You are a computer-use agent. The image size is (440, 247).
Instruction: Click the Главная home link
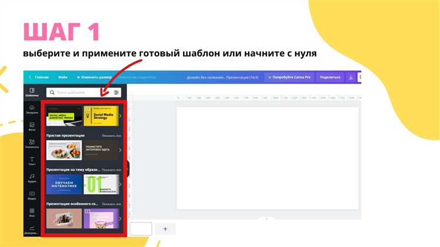coord(42,77)
